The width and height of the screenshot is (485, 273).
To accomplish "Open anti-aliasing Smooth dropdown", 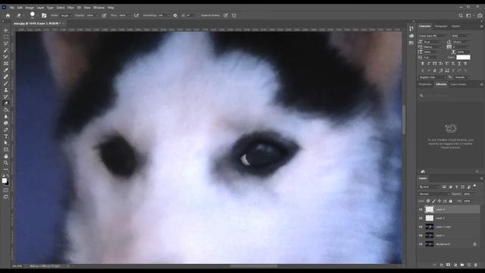I will [x=462, y=77].
